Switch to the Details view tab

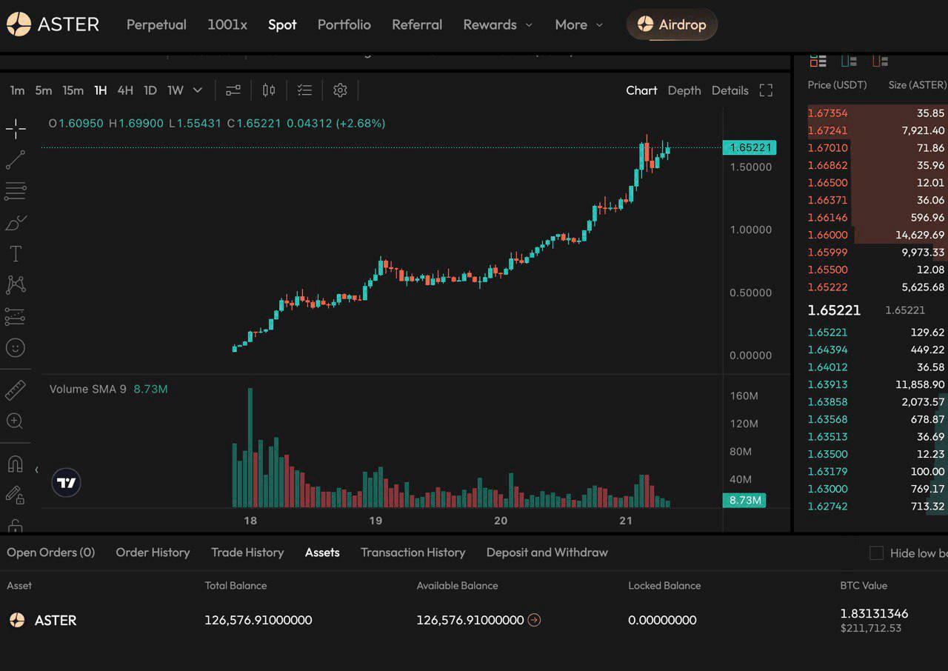(730, 90)
